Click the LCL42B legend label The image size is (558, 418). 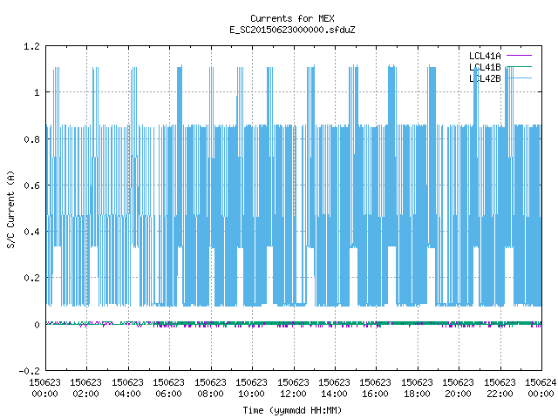(485, 78)
